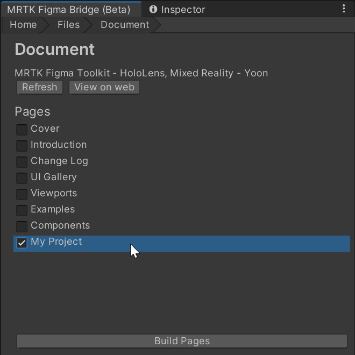
Task: Click the Examples page label
Action: pos(53,209)
